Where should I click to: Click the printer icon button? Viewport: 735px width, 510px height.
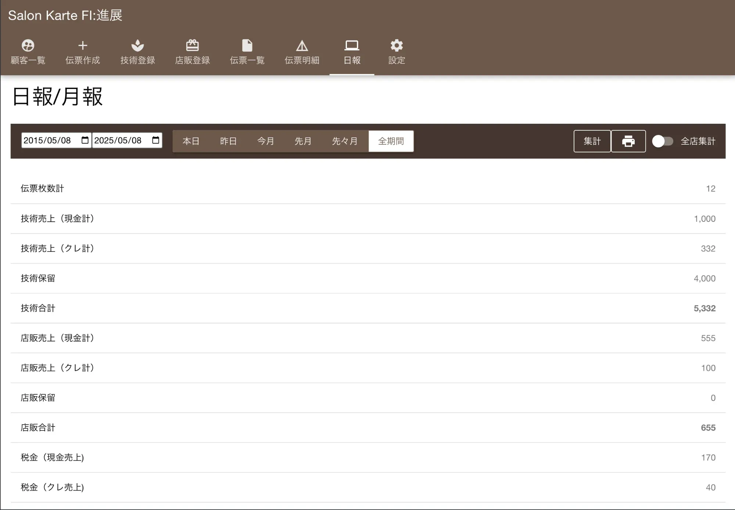pyautogui.click(x=628, y=141)
